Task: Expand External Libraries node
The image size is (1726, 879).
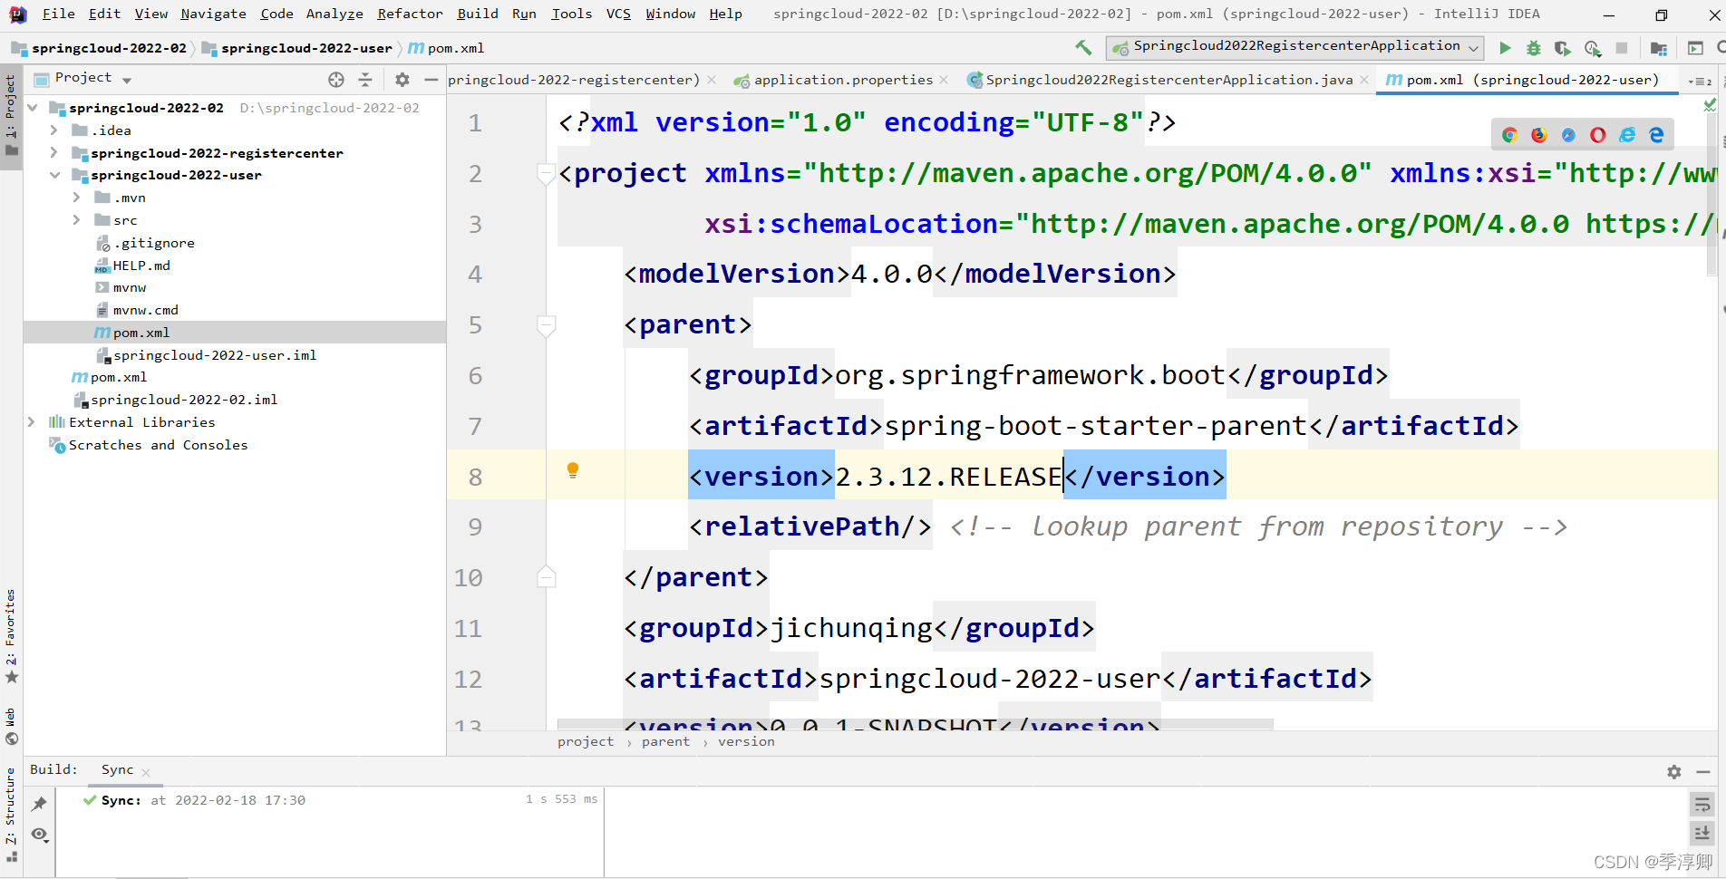Action: pos(32,422)
